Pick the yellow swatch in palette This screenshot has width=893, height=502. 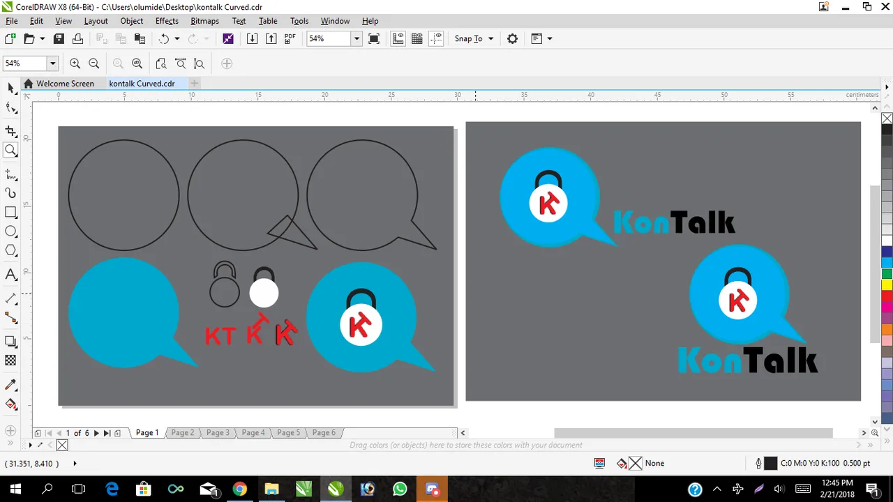click(887, 284)
